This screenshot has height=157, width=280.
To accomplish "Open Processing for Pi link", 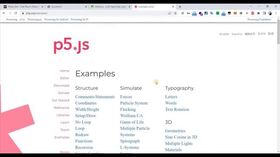I will 80,19.
